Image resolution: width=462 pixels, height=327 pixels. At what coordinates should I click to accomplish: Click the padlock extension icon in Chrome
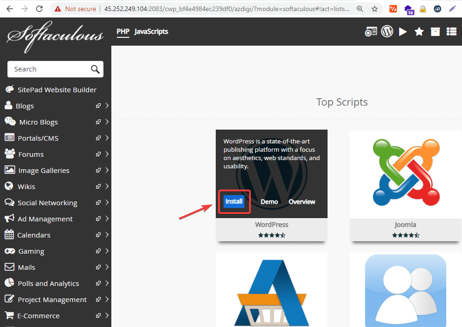coord(423,9)
